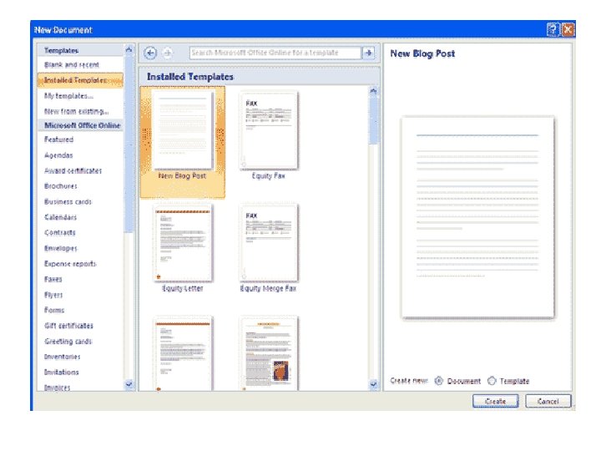Select the Equity Merge Fax template thumbnail
The width and height of the screenshot is (601, 451).
click(x=268, y=242)
